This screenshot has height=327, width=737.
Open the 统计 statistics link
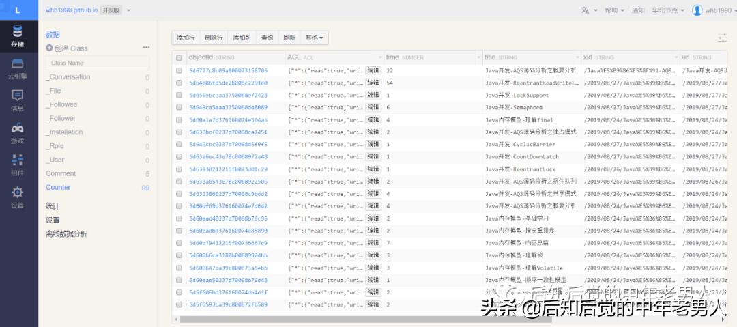click(x=53, y=206)
